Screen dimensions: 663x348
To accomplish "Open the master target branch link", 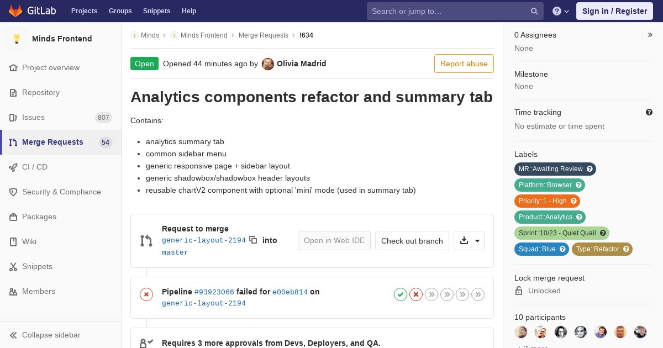I will pyautogui.click(x=175, y=252).
